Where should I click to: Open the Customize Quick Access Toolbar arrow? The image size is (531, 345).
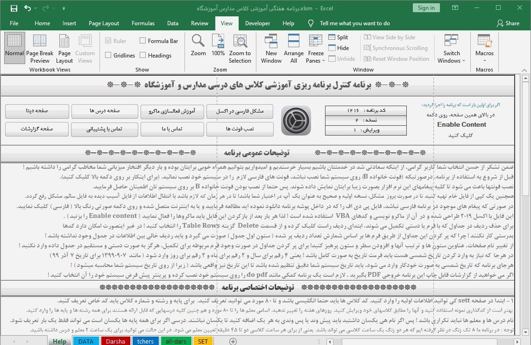click(64, 8)
